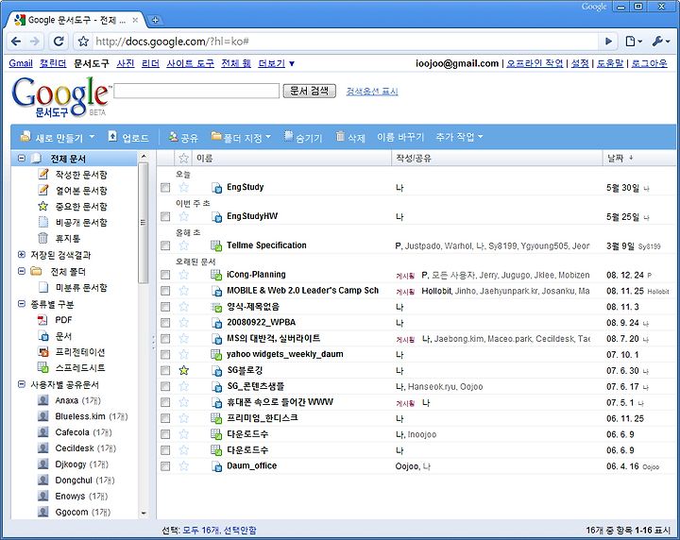The image size is (680, 540).
Task: Click the sidebar scroll up arrow
Action: [144, 156]
